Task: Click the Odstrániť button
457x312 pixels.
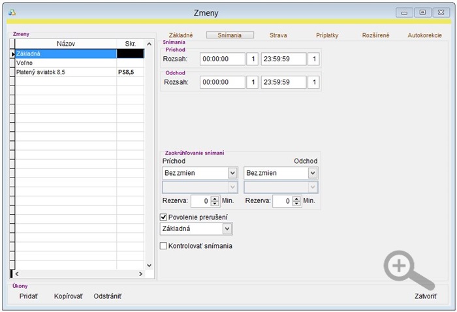Action: [108, 296]
